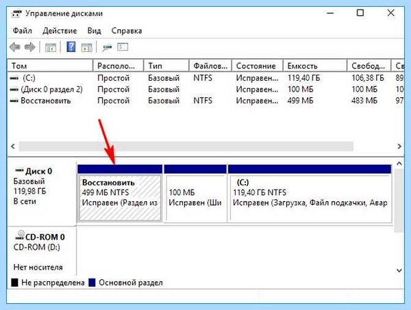The height and width of the screenshot is (310, 411).
Task: Click the Не распределена legend label
Action: click(x=53, y=283)
